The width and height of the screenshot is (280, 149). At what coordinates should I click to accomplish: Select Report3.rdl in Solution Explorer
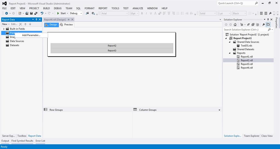click(x=247, y=64)
